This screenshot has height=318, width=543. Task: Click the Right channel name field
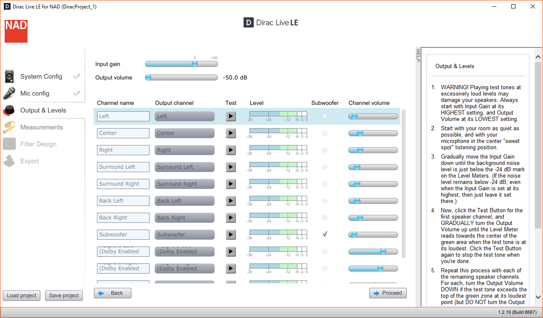click(x=123, y=150)
